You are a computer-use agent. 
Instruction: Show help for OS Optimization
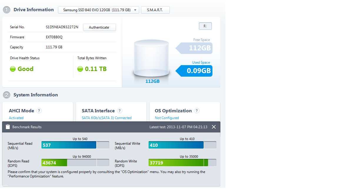point(197,111)
